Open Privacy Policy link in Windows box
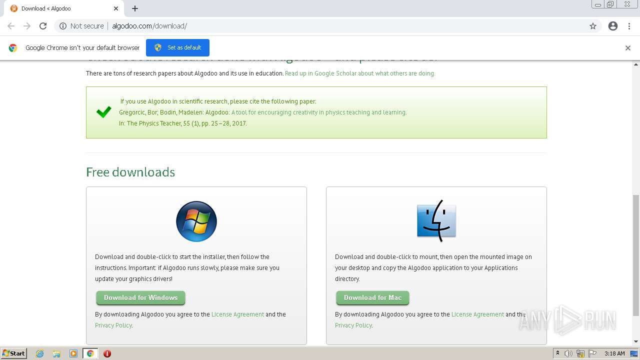Viewport: 640px width, 360px height. coord(113,325)
